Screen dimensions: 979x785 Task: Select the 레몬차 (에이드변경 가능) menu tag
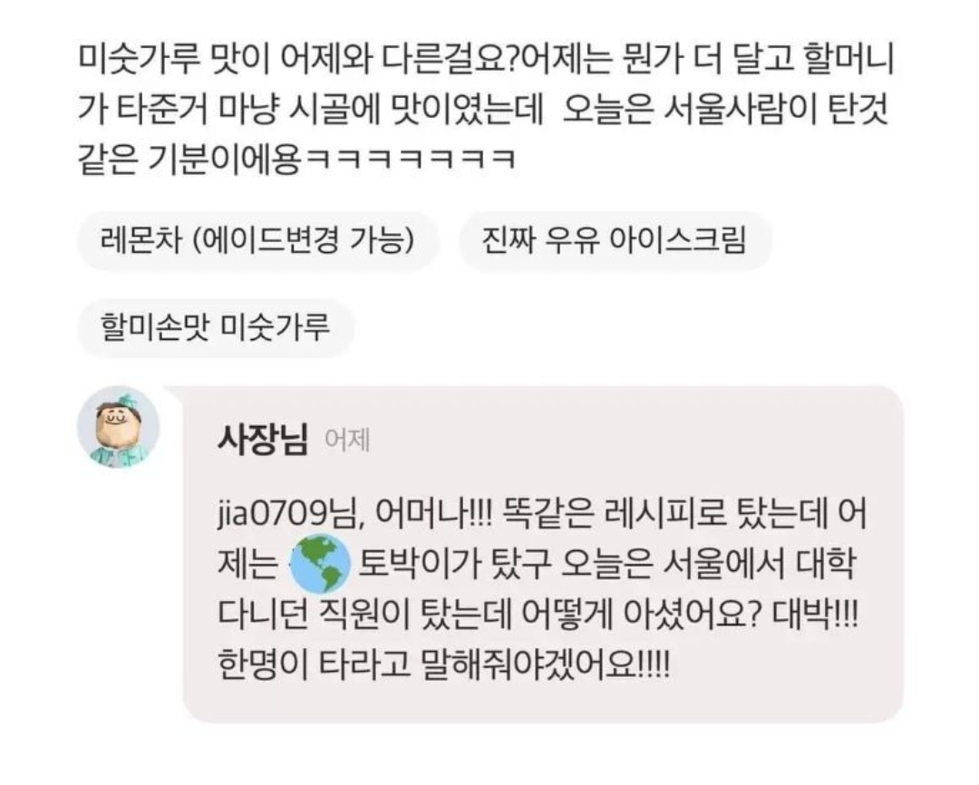[257, 240]
